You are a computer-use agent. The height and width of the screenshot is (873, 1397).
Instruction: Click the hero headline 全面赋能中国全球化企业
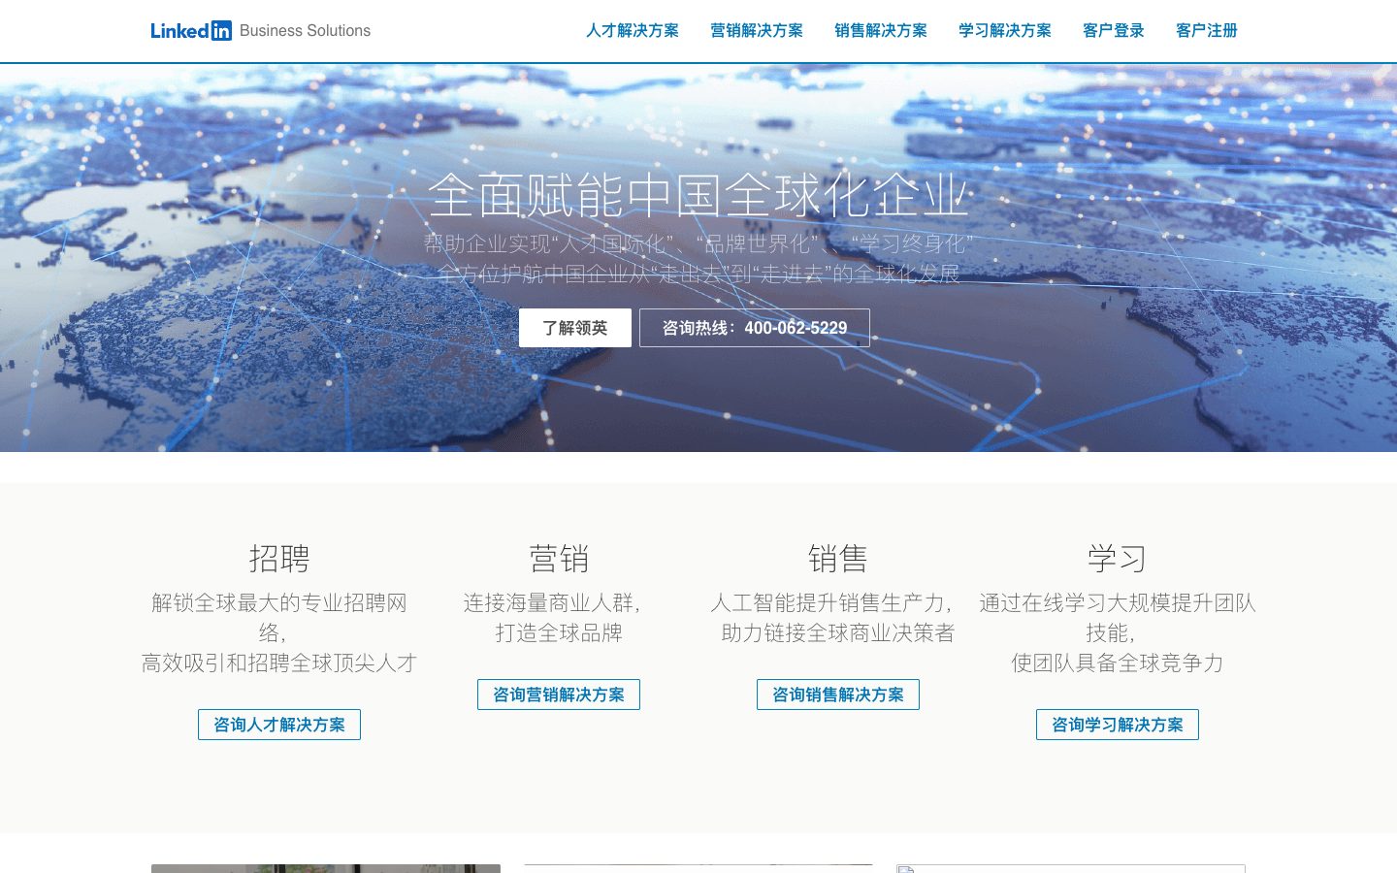(x=698, y=195)
